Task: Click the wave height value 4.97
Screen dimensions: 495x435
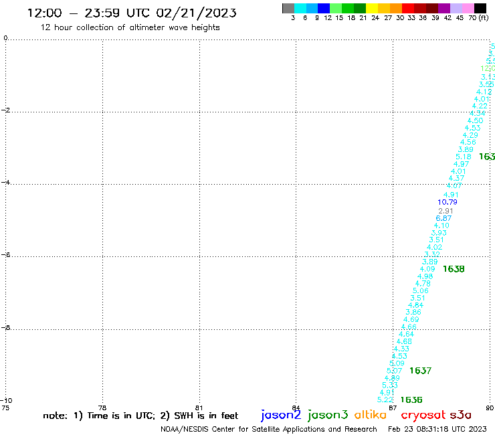Action: 462,164
